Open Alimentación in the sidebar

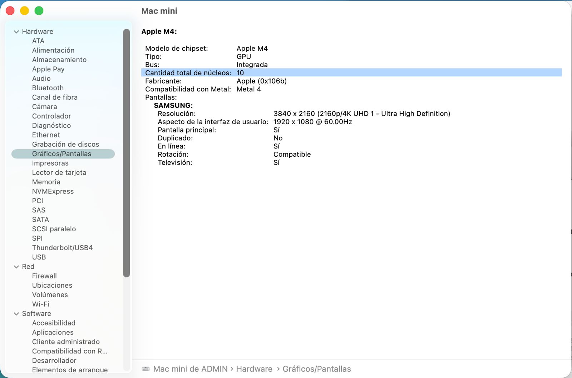point(53,50)
